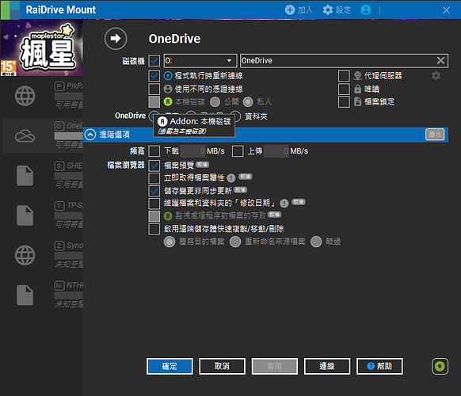Enable 啟用遠端儲存體快速複製 checkbox

click(154, 229)
